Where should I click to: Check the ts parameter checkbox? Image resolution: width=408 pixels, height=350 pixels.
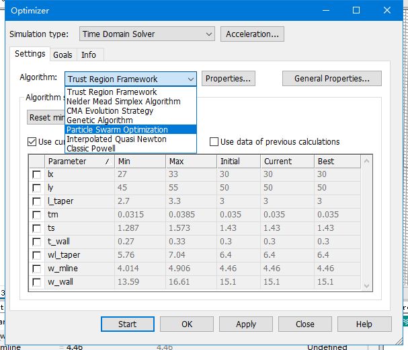pyautogui.click(x=37, y=228)
